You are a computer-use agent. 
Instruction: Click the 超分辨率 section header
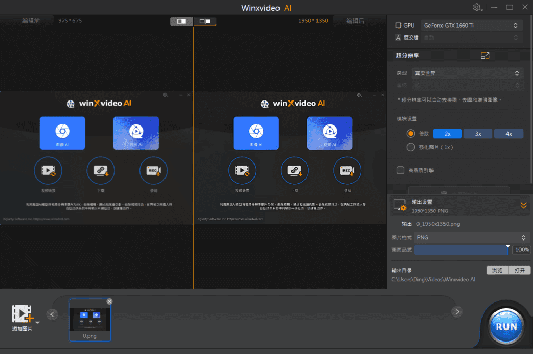click(407, 55)
